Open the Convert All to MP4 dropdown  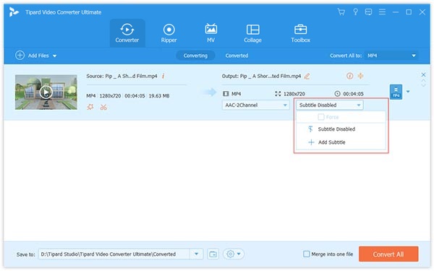pyautogui.click(x=391, y=56)
